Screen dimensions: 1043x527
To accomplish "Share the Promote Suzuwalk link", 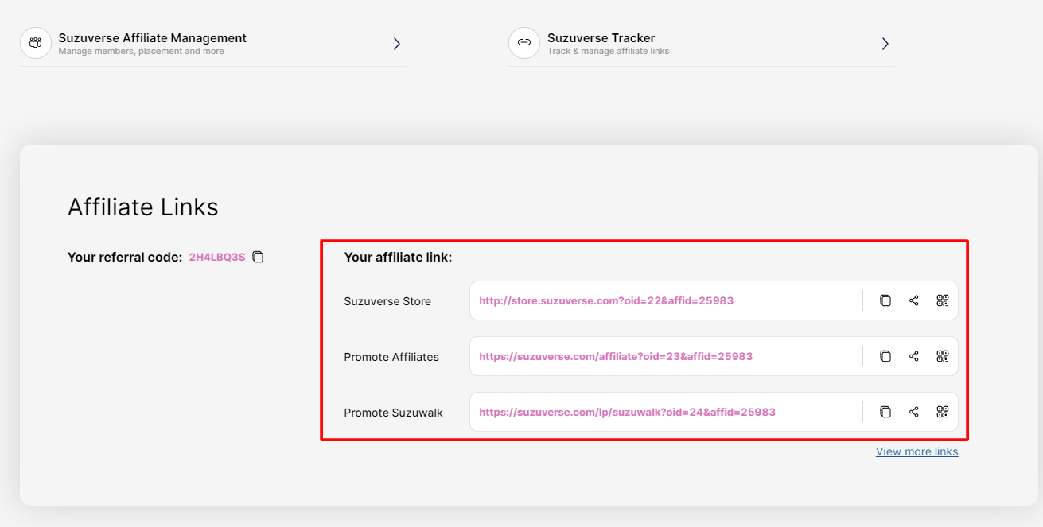I will coord(913,412).
